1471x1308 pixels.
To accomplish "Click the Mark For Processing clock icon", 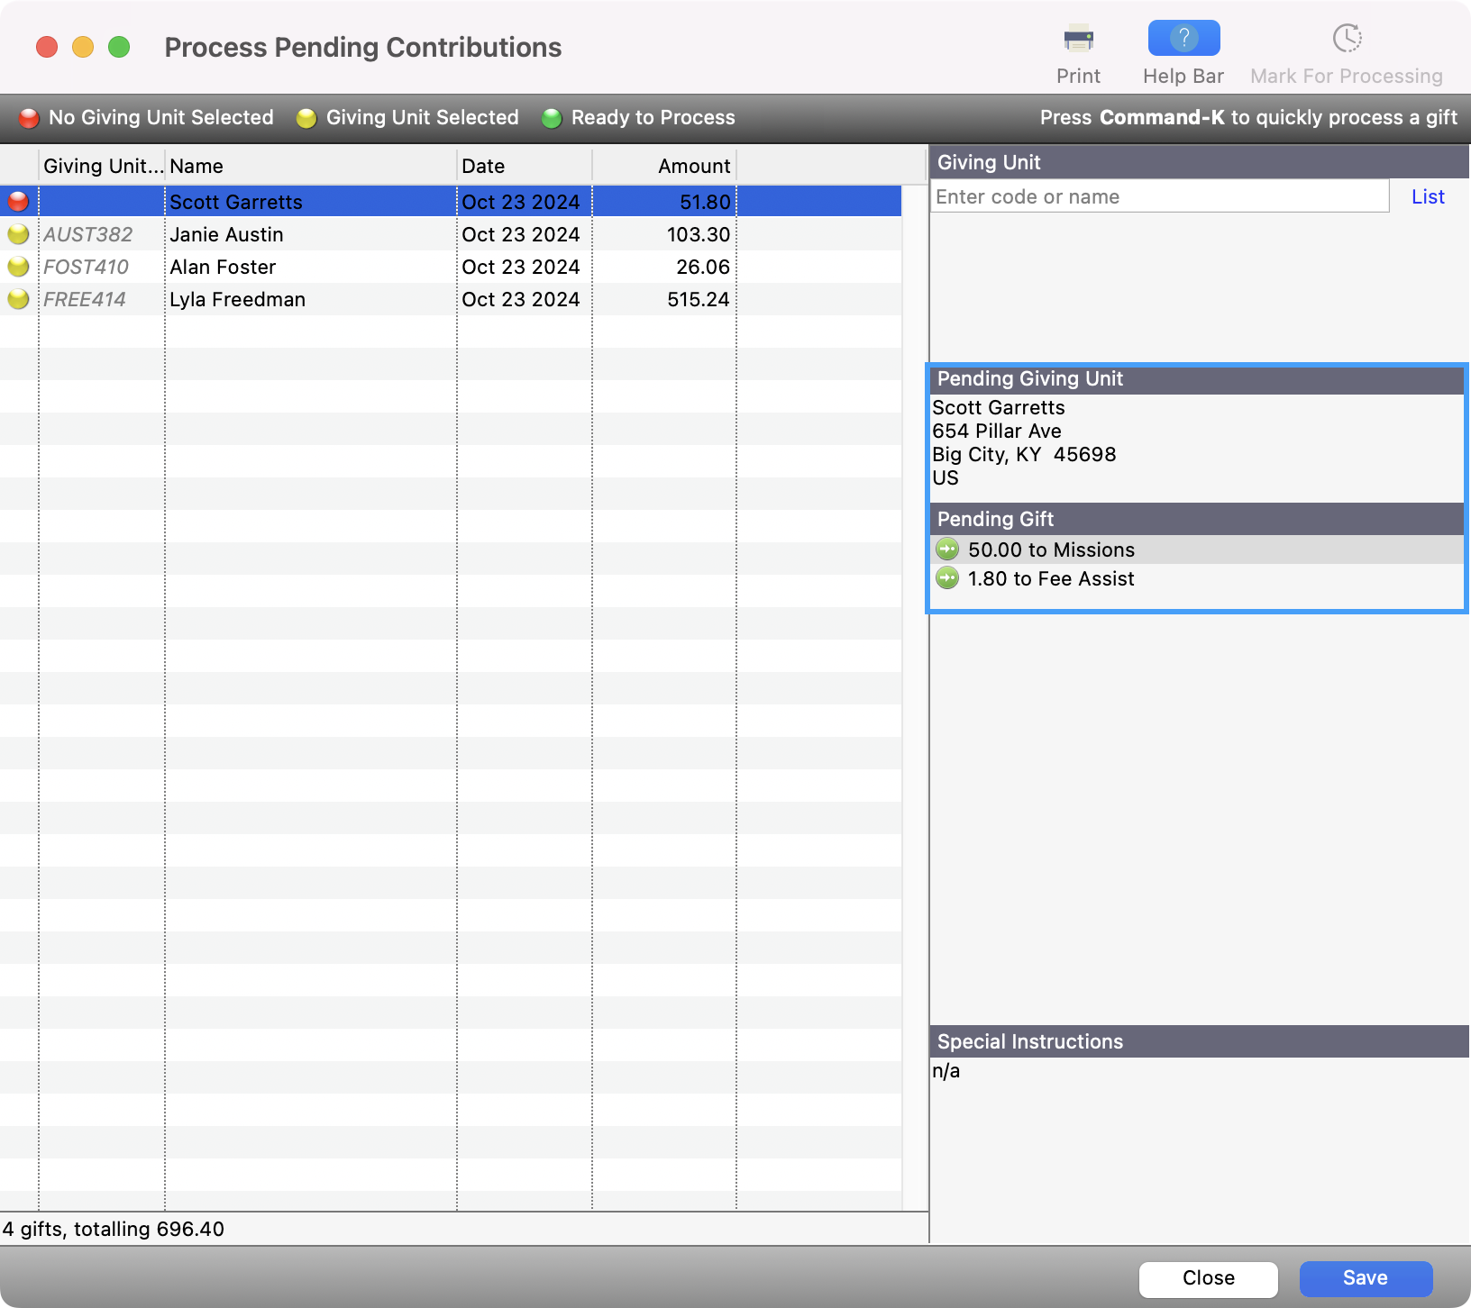I will click(1346, 40).
